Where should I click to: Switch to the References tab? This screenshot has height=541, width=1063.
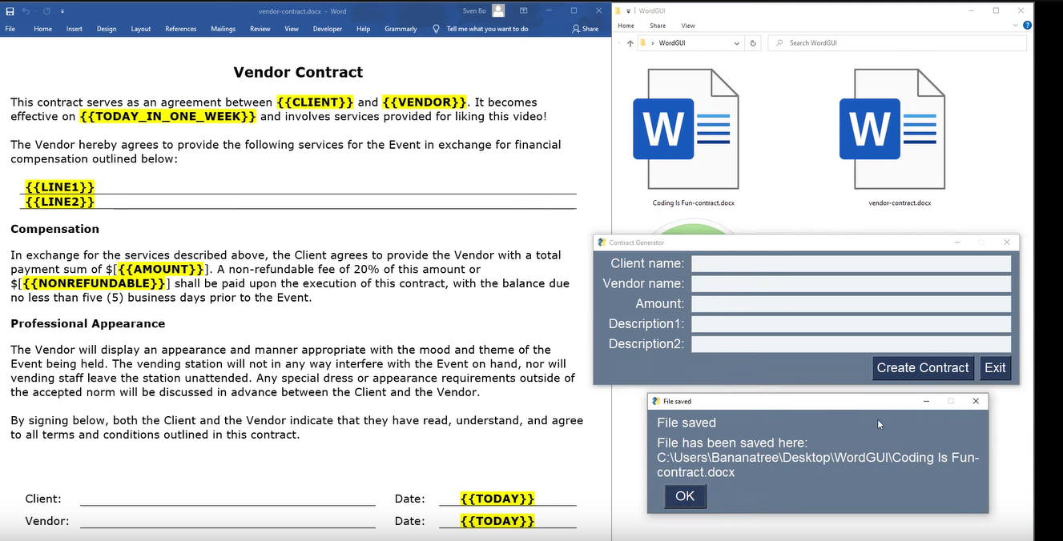tap(180, 29)
